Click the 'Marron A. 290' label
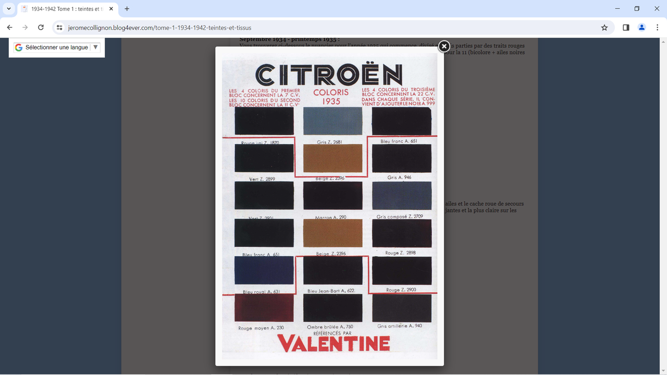This screenshot has height=375, width=667. (x=331, y=217)
